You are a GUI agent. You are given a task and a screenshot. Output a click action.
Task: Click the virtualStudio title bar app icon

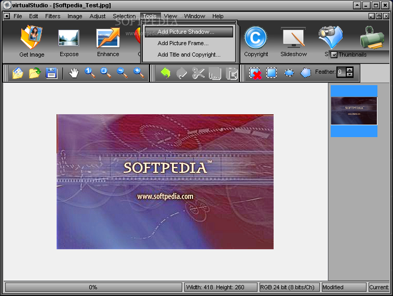click(x=7, y=5)
